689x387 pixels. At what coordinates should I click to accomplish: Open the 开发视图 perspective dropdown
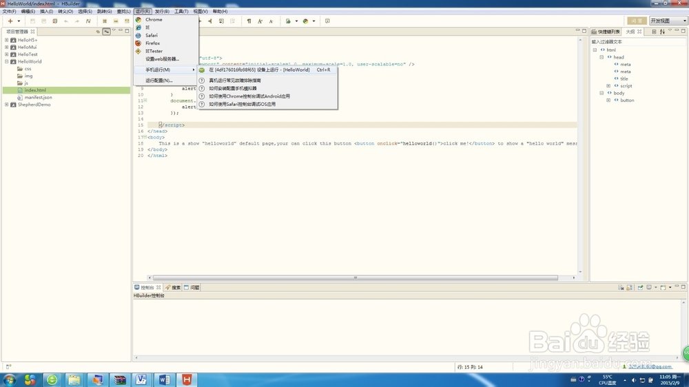668,21
